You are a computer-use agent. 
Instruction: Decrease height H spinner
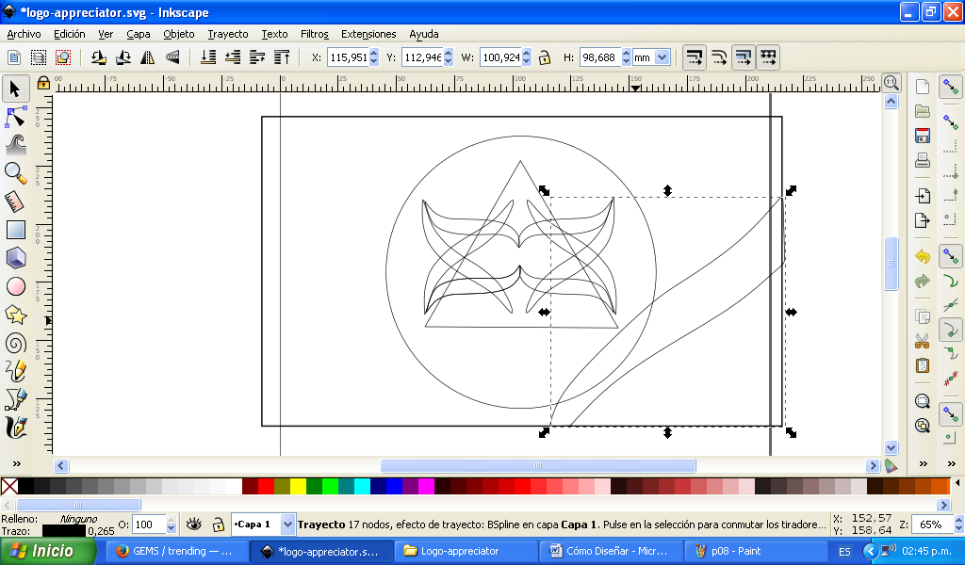pyautogui.click(x=626, y=61)
